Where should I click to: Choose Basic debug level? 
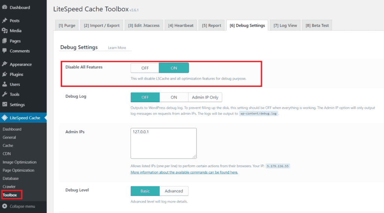tap(145, 191)
